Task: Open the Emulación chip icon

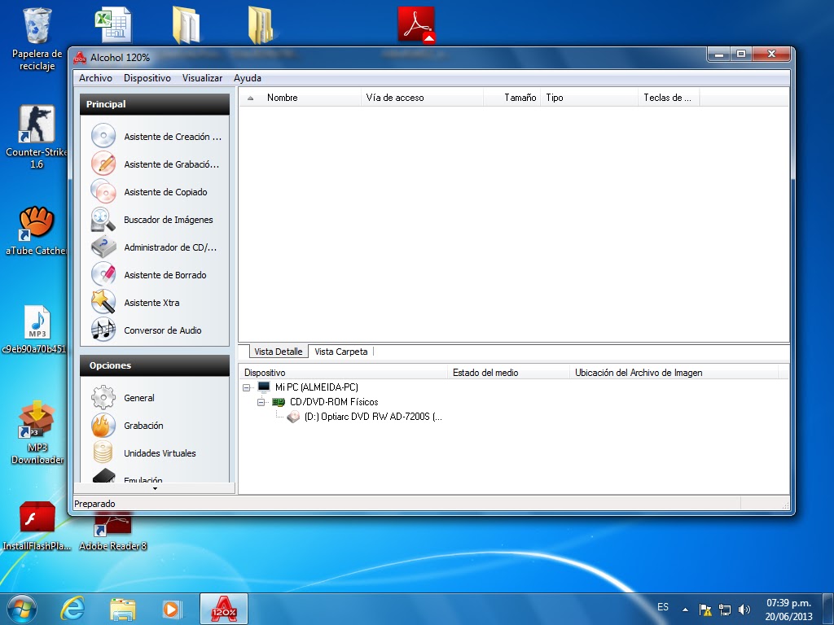Action: [x=103, y=475]
